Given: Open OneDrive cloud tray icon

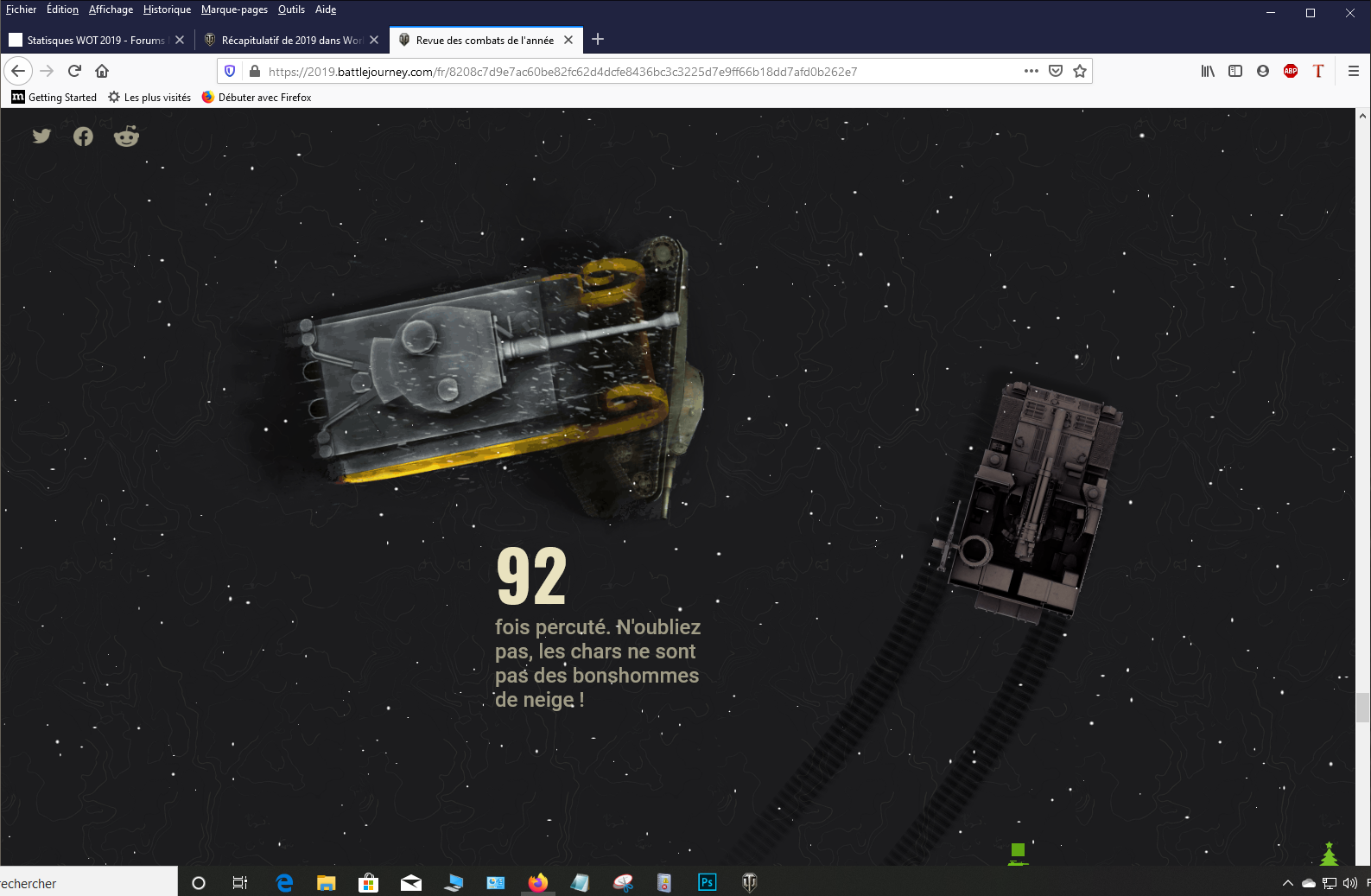Looking at the screenshot, I should 1309,883.
